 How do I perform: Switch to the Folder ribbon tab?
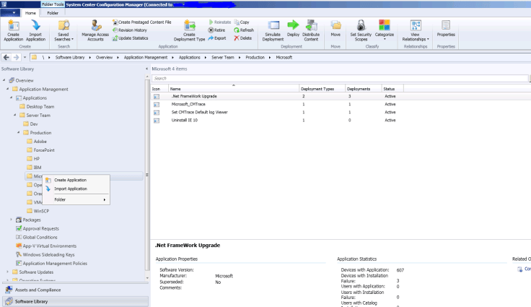pos(53,12)
